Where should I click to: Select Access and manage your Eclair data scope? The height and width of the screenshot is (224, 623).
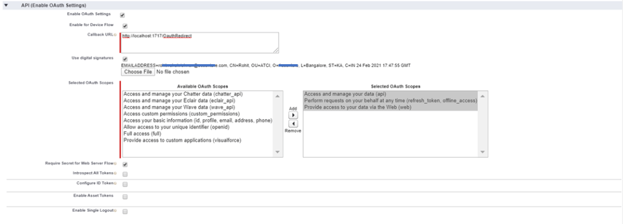(180, 101)
